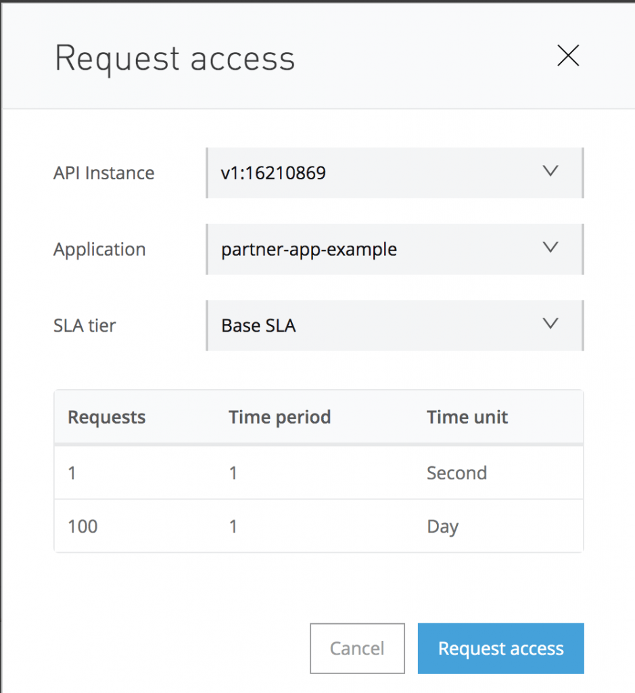
Task: Close the Request access dialog
Action: click(568, 55)
